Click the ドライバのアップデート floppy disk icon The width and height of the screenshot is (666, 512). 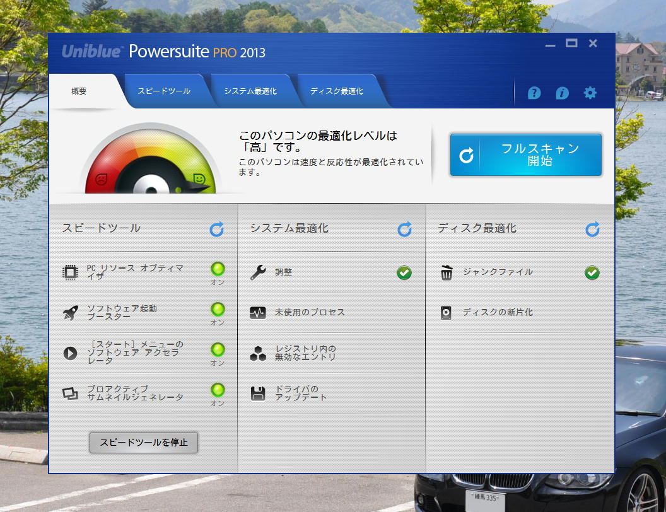[x=258, y=393]
